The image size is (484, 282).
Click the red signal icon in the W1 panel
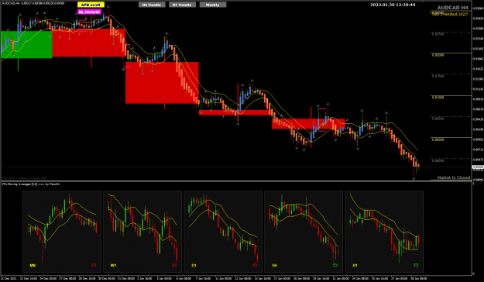[x=174, y=265]
